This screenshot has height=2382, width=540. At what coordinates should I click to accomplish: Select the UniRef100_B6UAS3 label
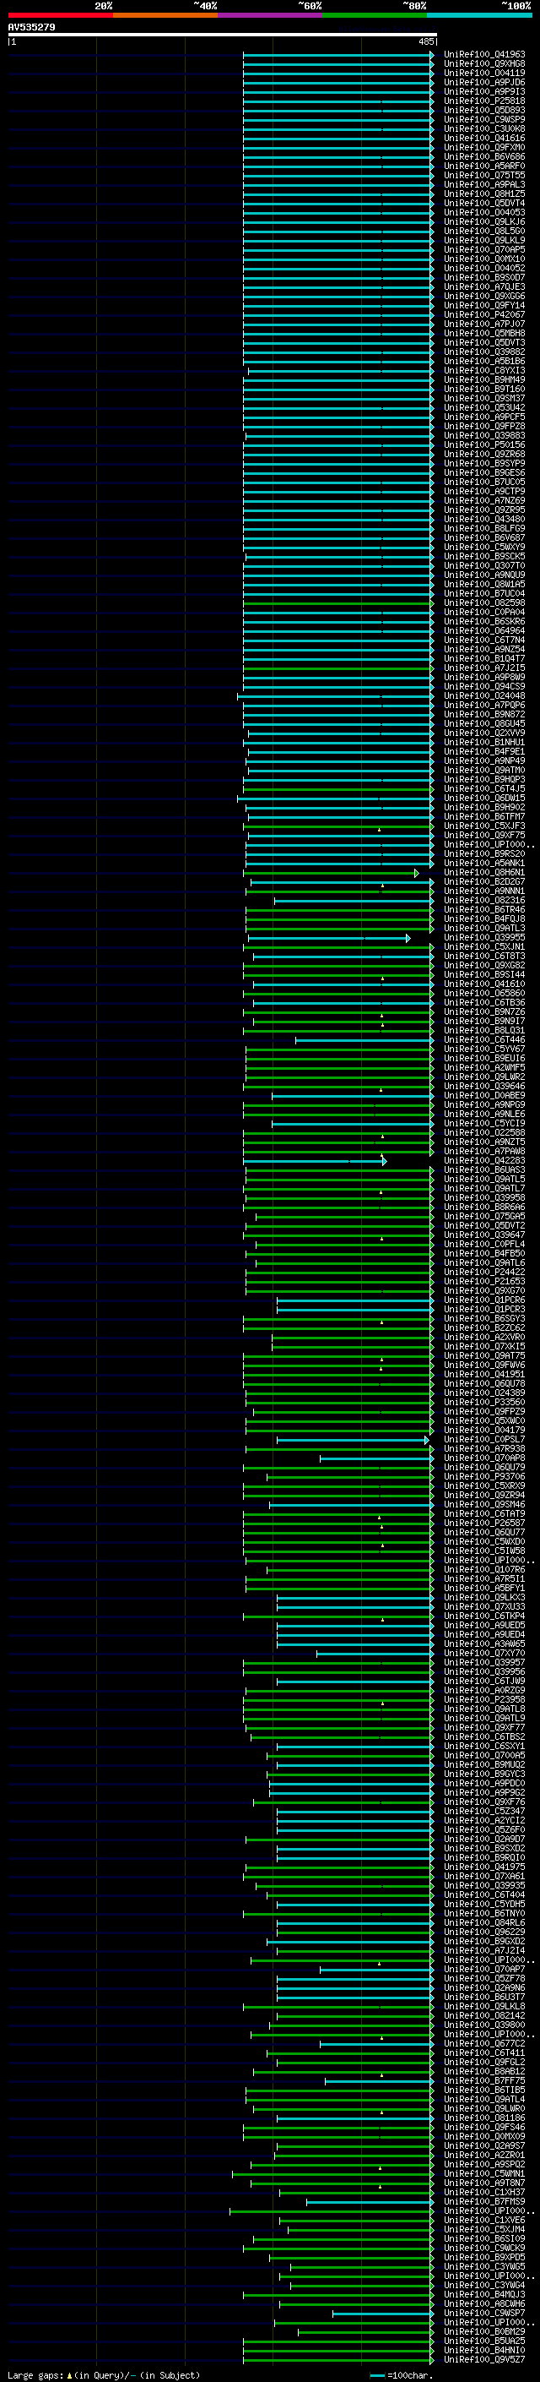[x=483, y=1169]
